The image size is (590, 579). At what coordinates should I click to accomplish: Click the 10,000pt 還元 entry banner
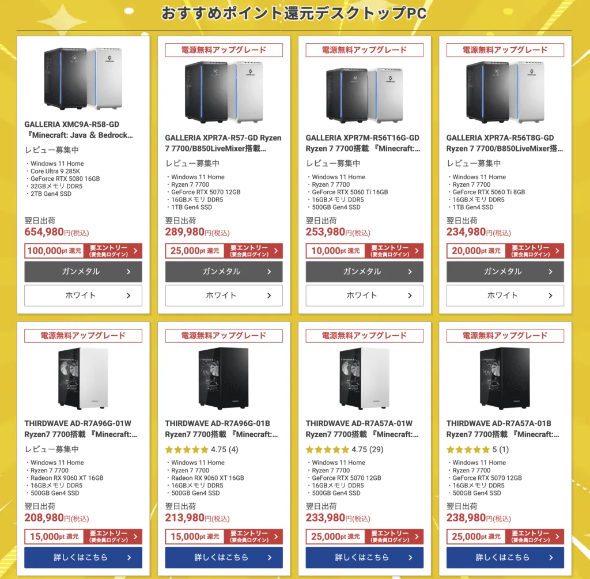[x=364, y=251]
